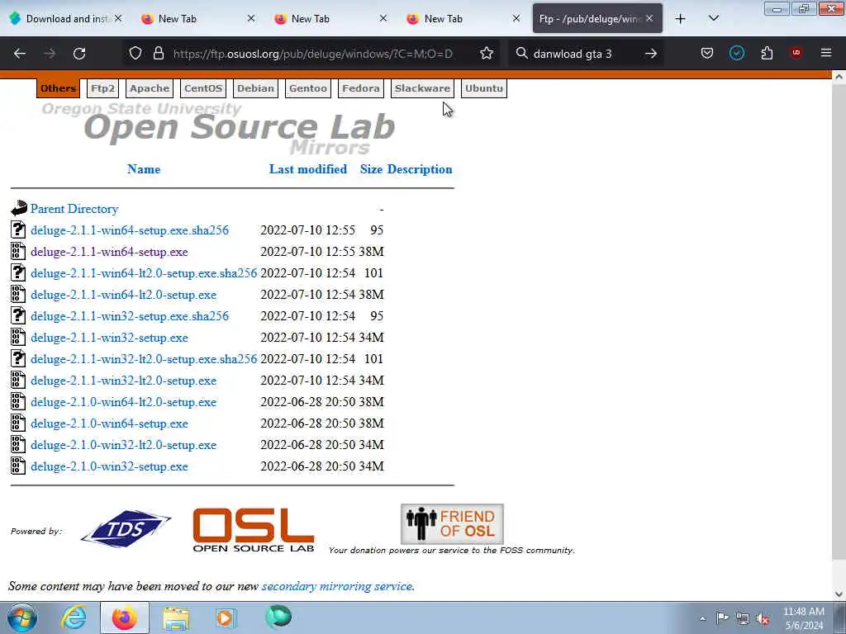846x634 pixels.
Task: Show hidden tray icons arrow
Action: tap(702, 619)
